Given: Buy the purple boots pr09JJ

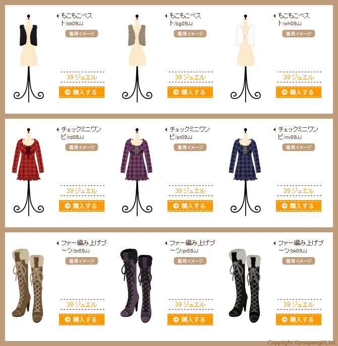Looking at the screenshot, I should 190,320.
